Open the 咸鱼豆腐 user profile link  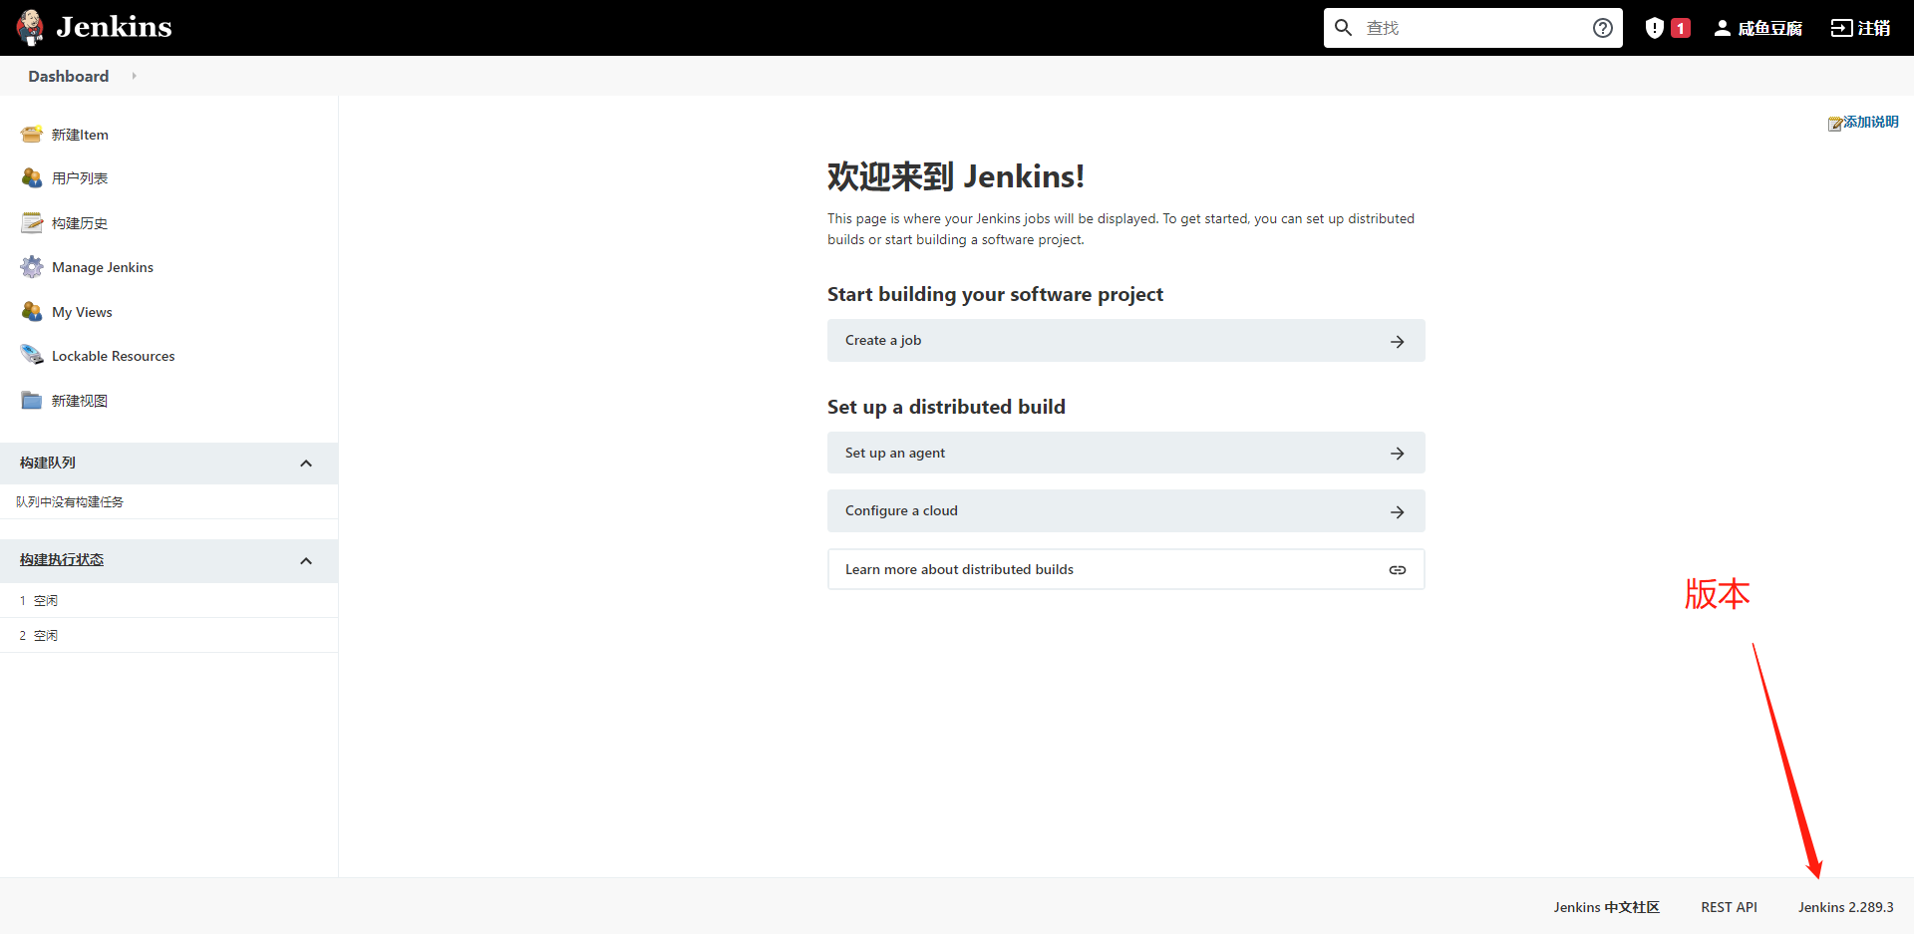click(x=1769, y=28)
